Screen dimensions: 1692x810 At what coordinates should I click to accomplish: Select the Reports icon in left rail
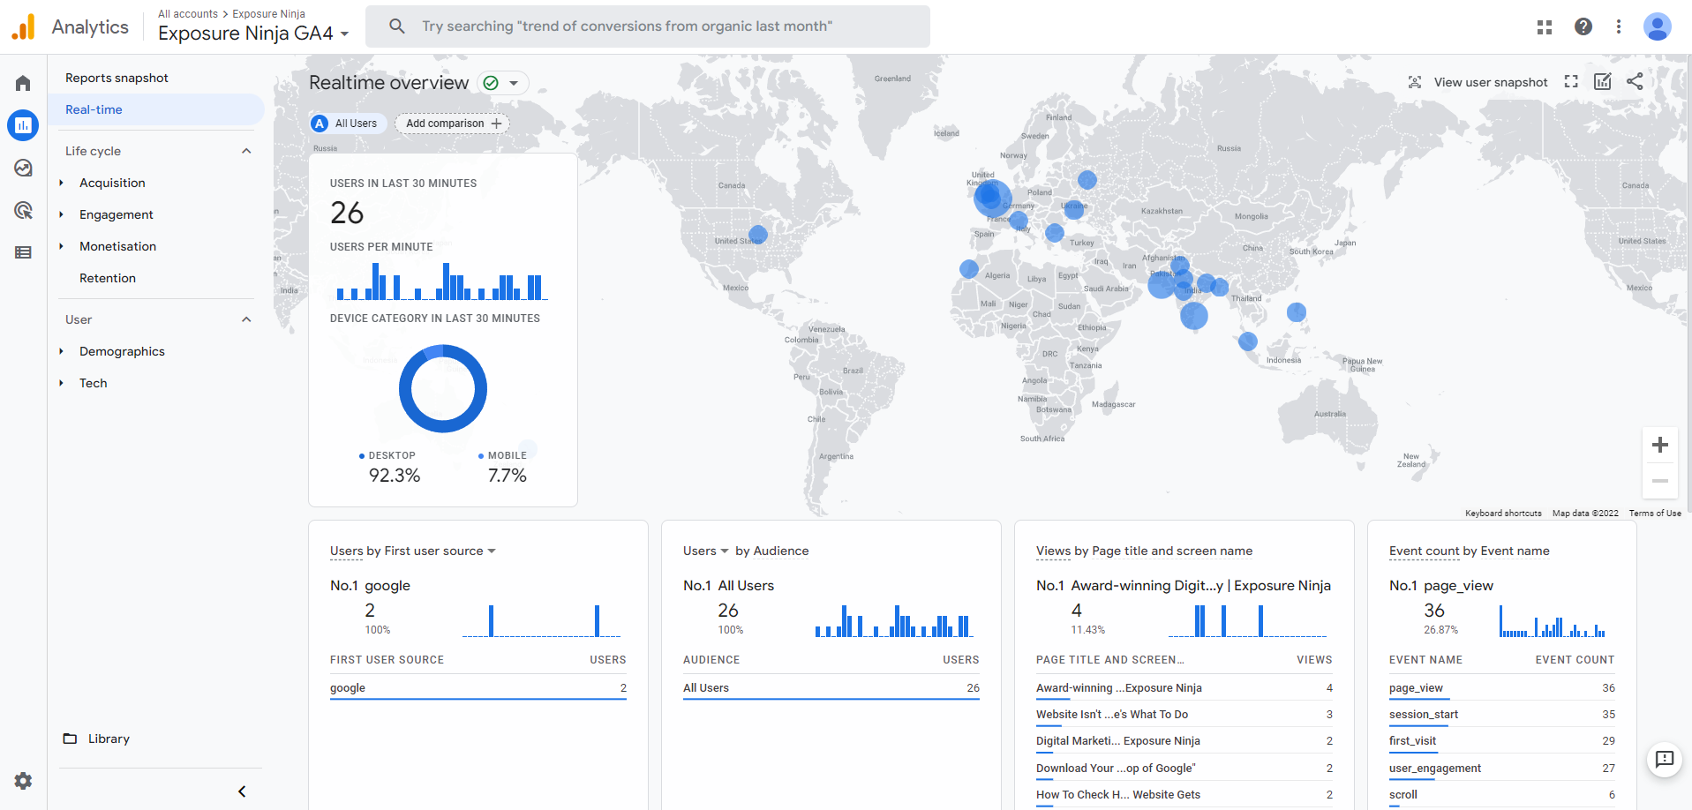[23, 125]
